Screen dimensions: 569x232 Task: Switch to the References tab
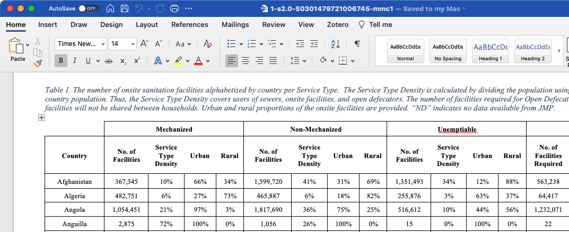(189, 24)
